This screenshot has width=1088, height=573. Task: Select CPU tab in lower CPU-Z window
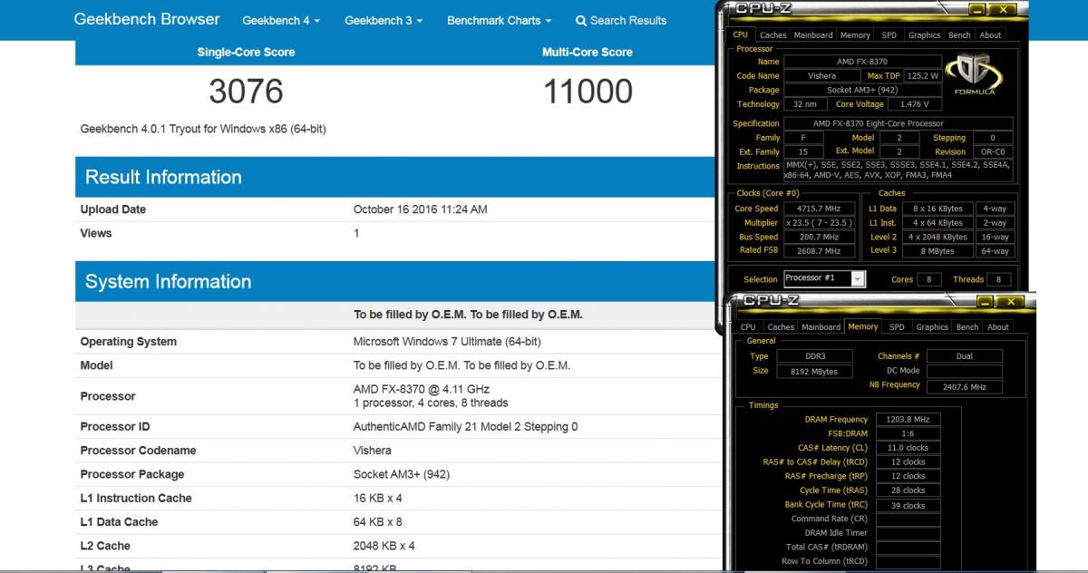click(x=748, y=327)
